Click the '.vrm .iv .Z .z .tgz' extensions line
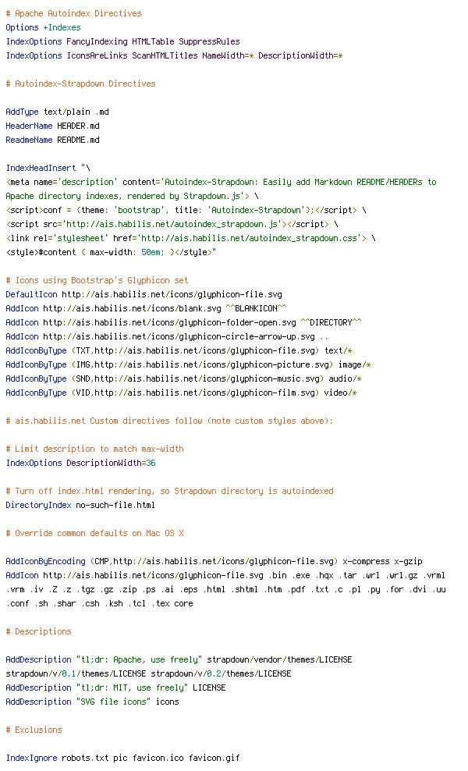The width and height of the screenshot is (468, 771). click(x=226, y=589)
